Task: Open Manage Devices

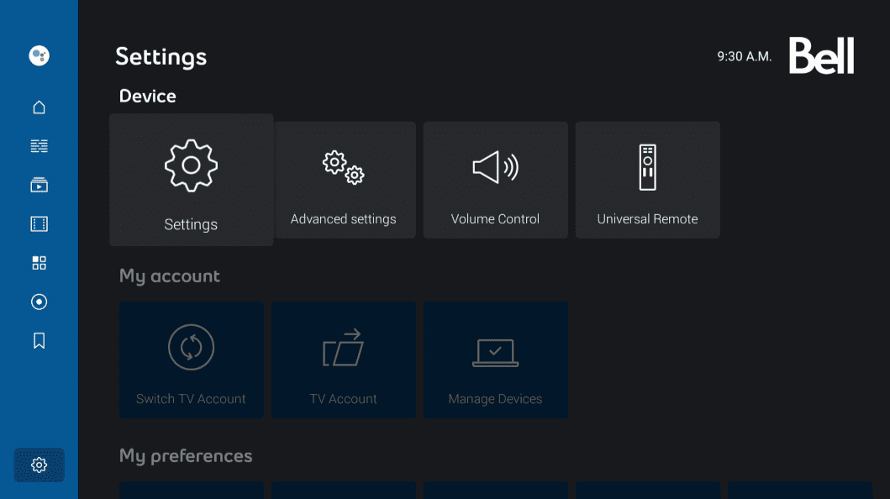Action: coord(495,360)
